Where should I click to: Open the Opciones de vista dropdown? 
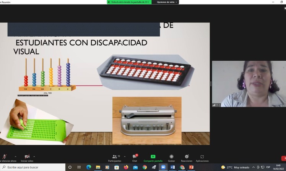(x=167, y=2)
